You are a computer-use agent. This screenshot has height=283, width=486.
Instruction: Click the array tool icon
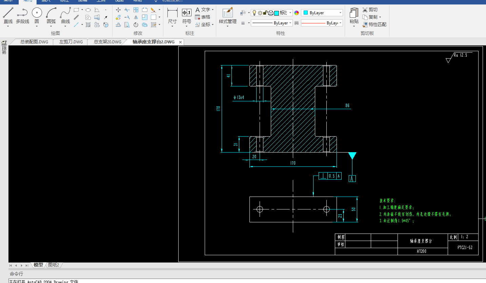(x=136, y=10)
